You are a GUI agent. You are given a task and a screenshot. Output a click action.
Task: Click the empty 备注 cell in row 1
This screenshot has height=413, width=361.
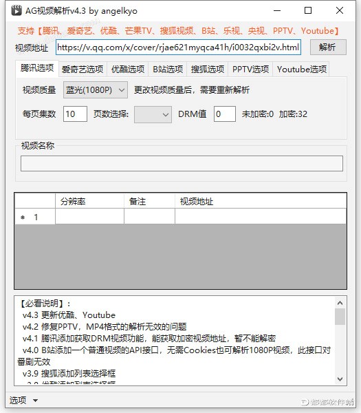(x=149, y=217)
